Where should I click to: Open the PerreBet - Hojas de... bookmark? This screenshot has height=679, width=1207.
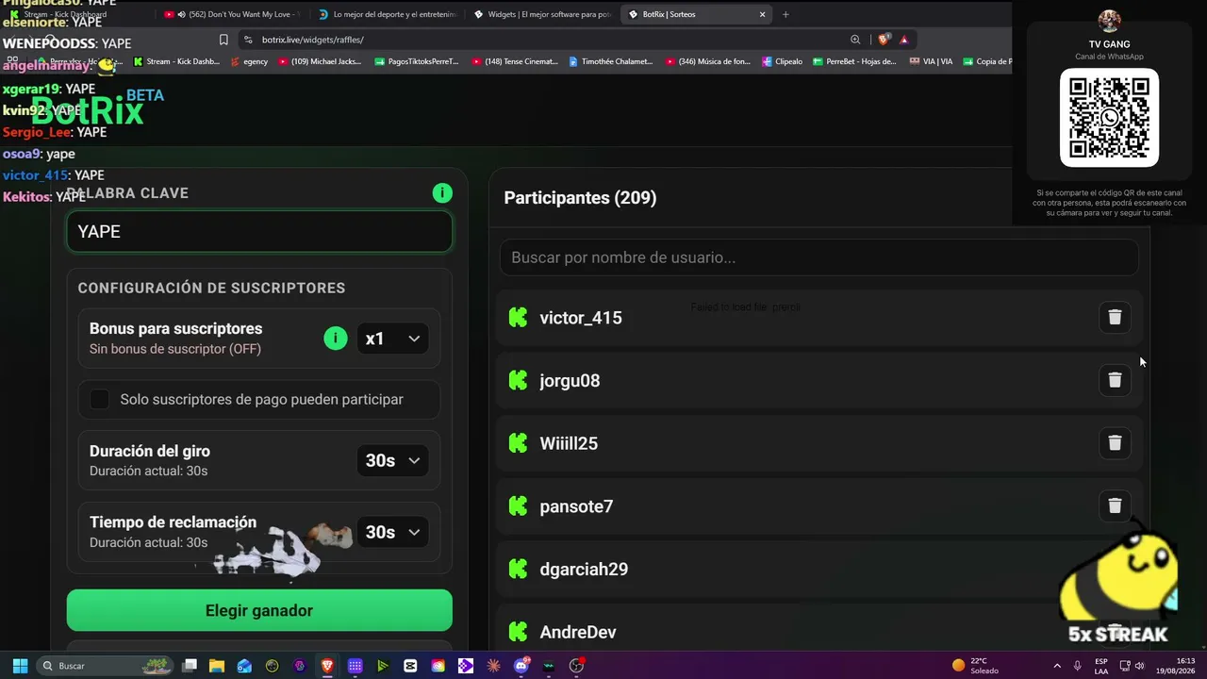(x=854, y=61)
